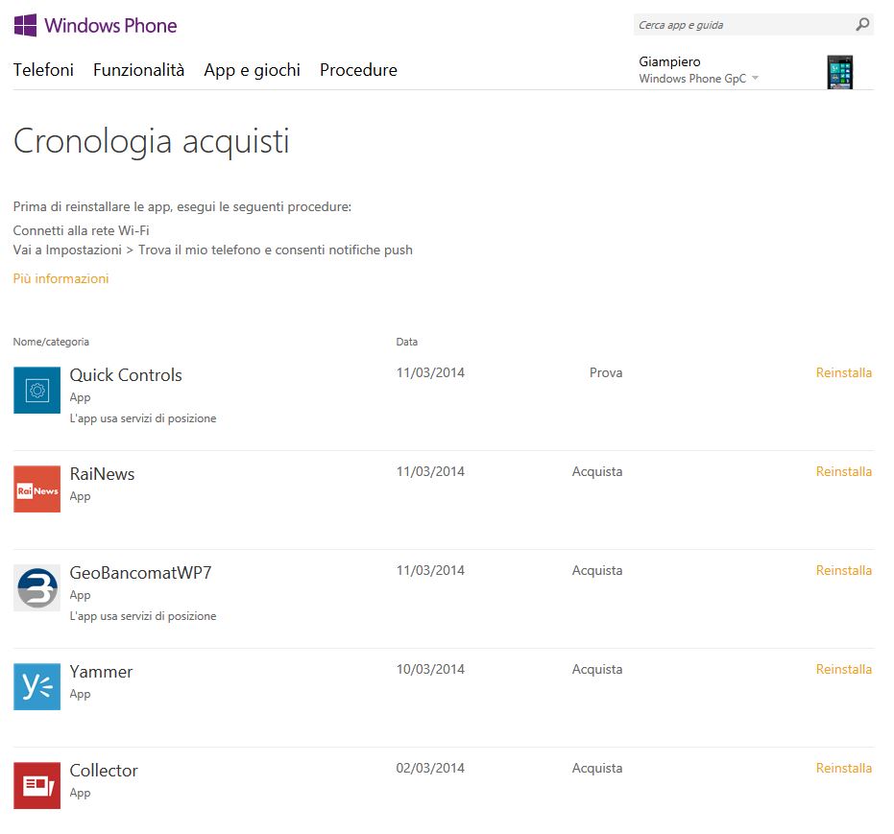Open the Quick Controls app icon
The height and width of the screenshot is (834, 894).
37,391
